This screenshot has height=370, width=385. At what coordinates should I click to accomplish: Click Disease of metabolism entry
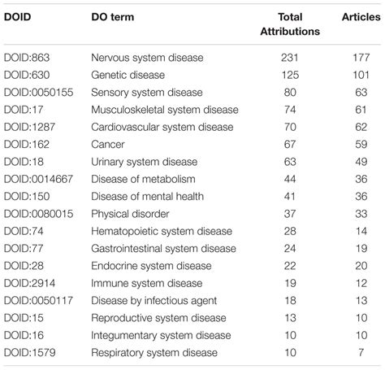coord(143,179)
